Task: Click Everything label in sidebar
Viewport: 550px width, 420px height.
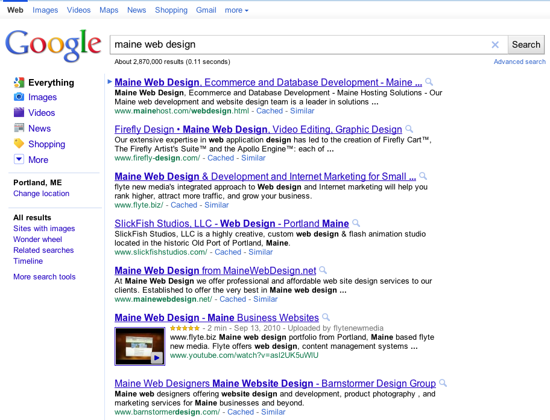Action: click(51, 83)
